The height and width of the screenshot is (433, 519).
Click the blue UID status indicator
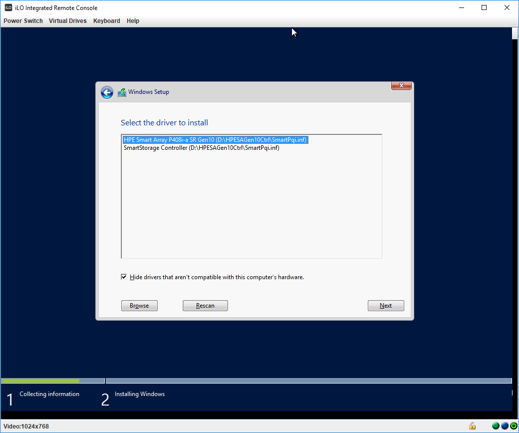point(505,426)
